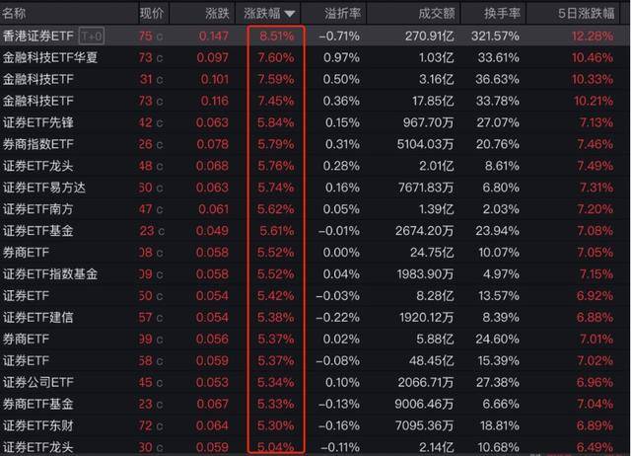This screenshot has width=631, height=456.
Task: Sort by 名称 column header
Action: (14, 14)
